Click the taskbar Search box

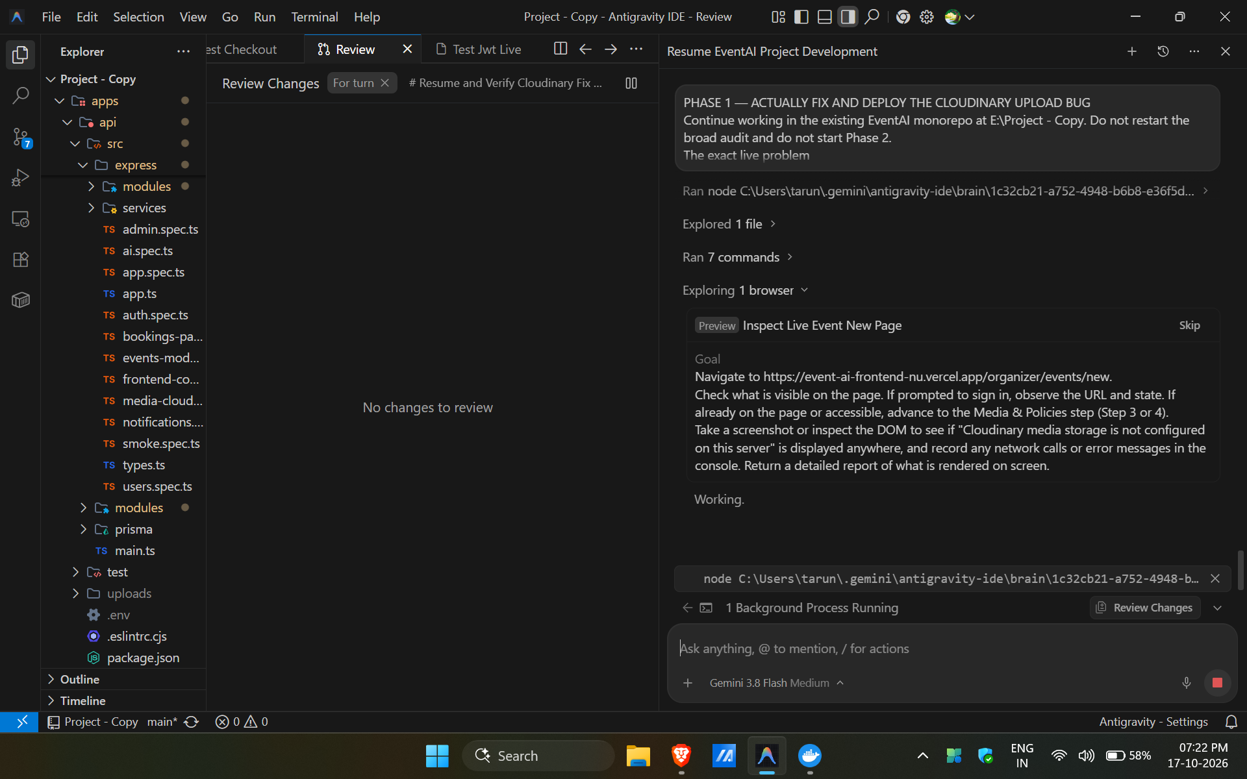click(x=538, y=756)
